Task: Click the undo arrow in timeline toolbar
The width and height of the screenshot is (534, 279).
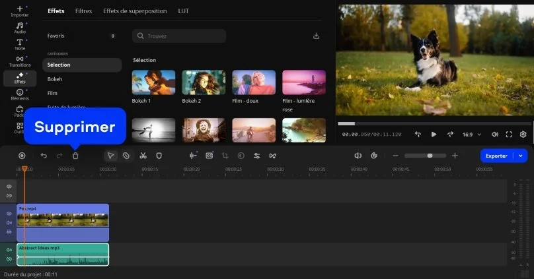Action: click(44, 156)
